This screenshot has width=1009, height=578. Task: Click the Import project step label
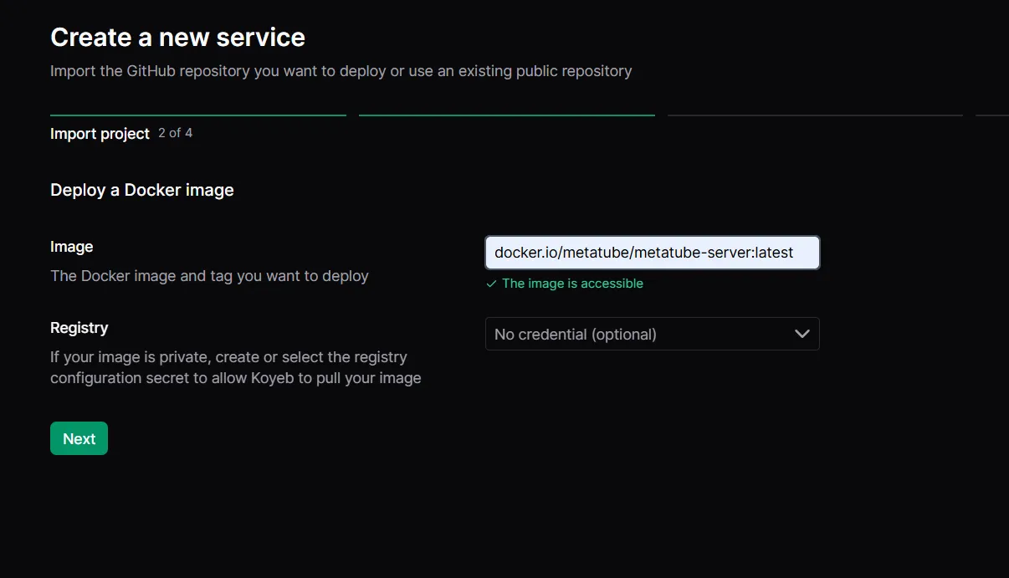click(100, 134)
